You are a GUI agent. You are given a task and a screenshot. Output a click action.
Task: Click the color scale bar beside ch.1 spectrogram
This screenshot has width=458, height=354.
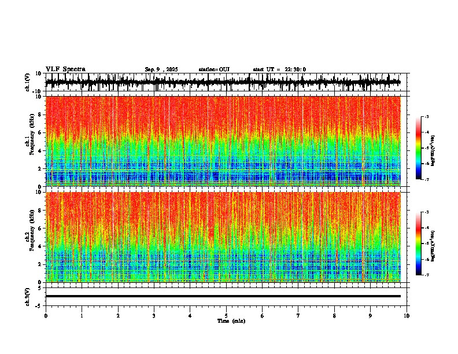click(x=418, y=148)
